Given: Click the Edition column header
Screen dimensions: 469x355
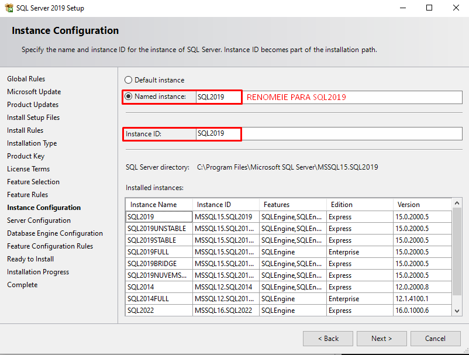Looking at the screenshot, I should [x=360, y=205].
